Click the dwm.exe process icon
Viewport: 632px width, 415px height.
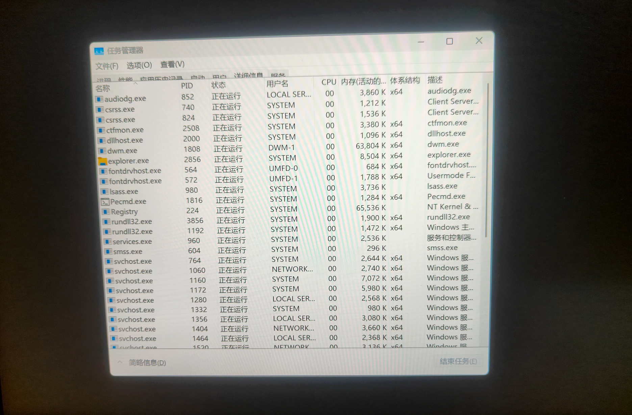coord(102,151)
